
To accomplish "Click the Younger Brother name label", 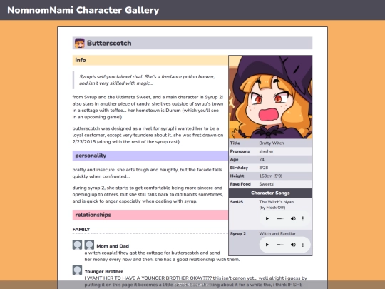I will click(x=104, y=271).
